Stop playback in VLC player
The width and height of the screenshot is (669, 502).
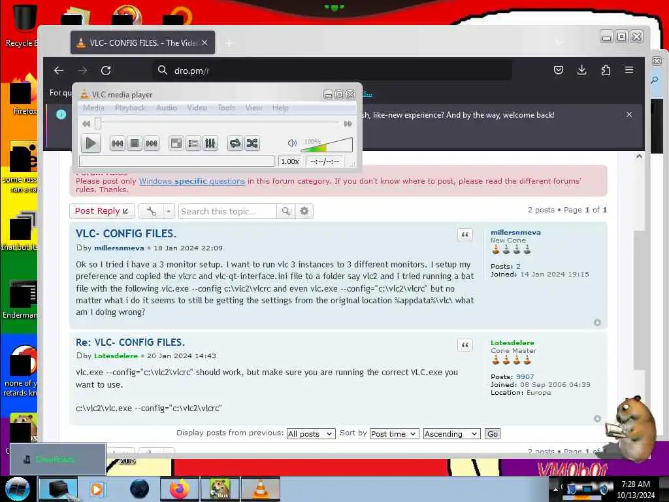coord(135,143)
